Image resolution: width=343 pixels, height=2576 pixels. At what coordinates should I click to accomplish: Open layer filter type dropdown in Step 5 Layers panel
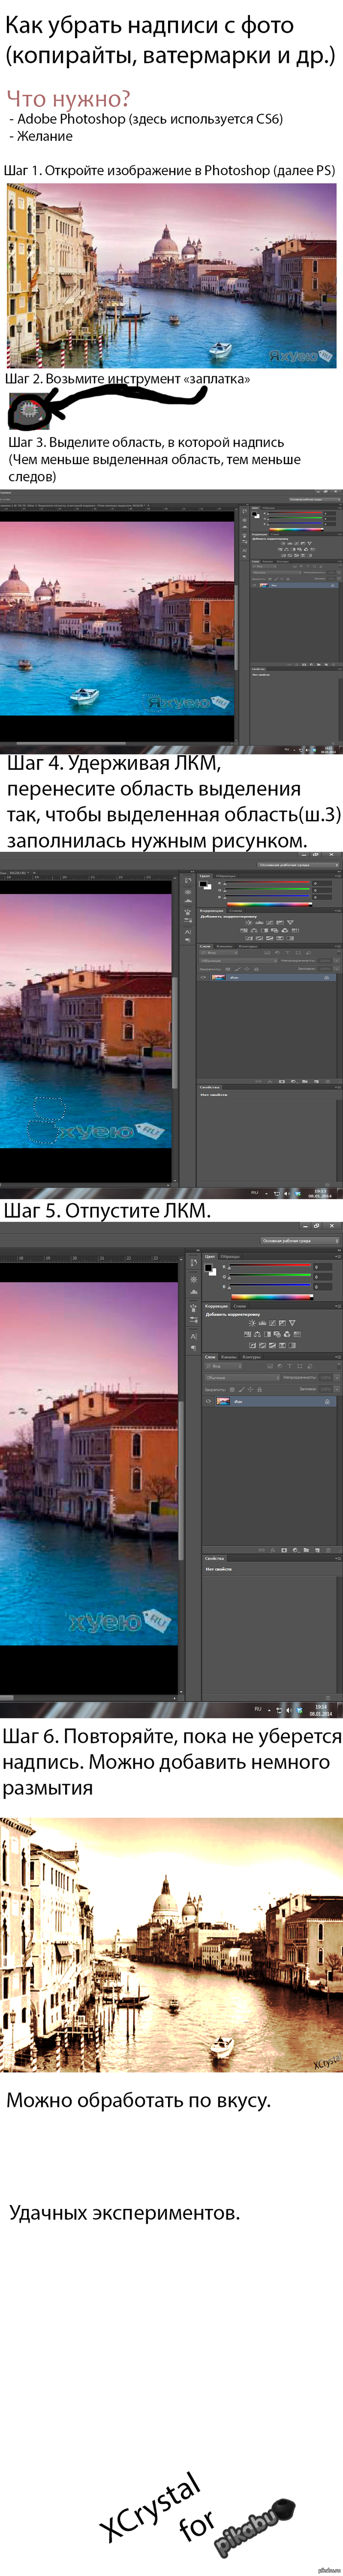tap(222, 1366)
